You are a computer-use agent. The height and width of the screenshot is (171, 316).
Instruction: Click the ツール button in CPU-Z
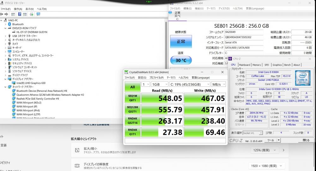click(271, 140)
